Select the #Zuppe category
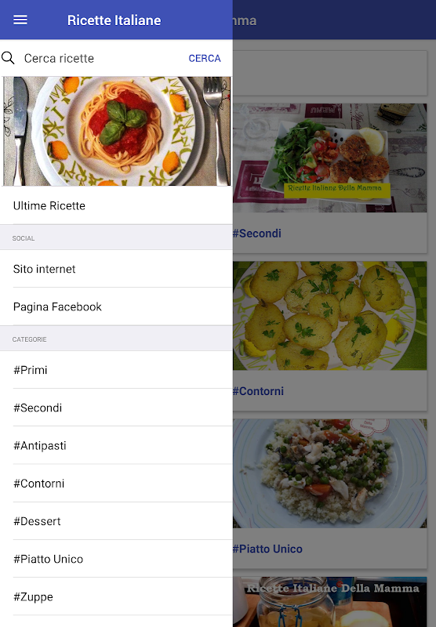Image resolution: width=436 pixels, height=627 pixels. click(x=116, y=596)
